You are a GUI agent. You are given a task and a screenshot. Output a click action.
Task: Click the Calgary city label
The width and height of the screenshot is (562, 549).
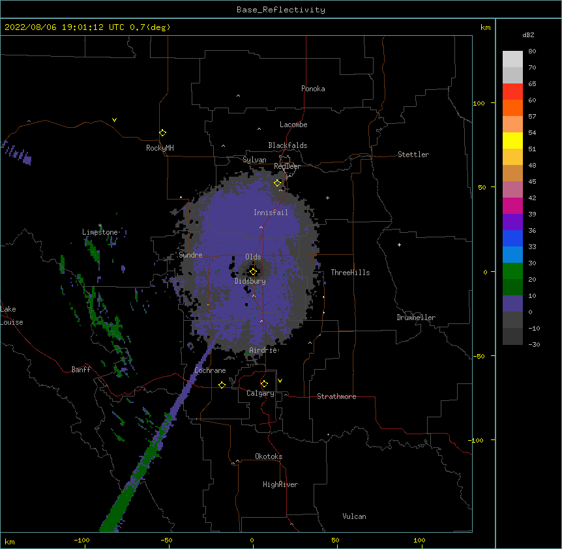[260, 393]
